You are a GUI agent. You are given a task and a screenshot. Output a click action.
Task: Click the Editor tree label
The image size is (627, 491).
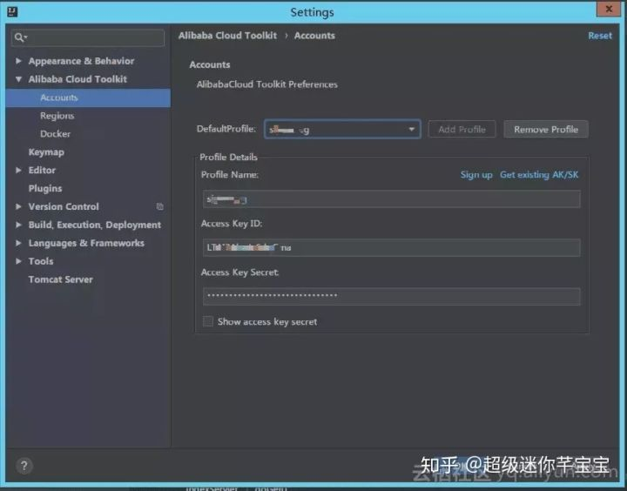42,170
